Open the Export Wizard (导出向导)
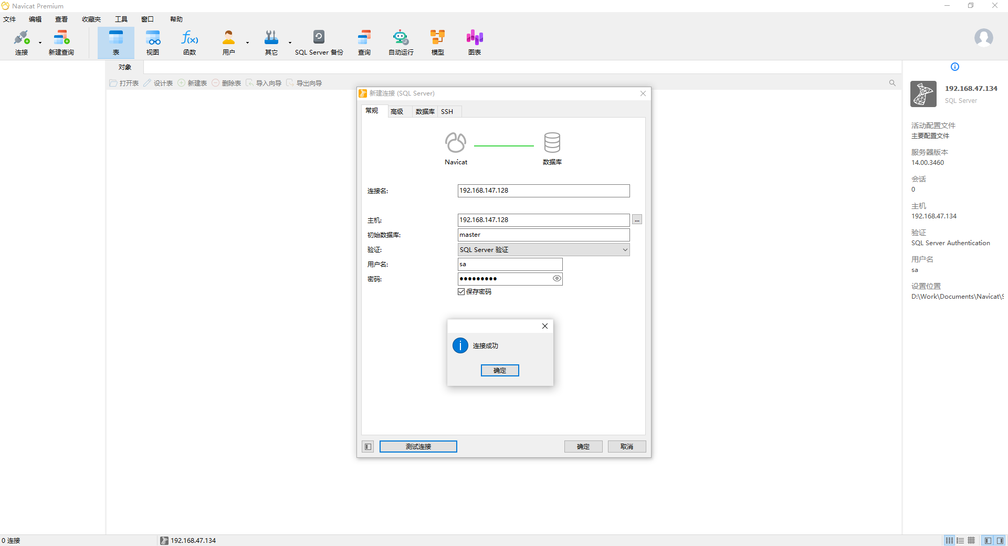The height and width of the screenshot is (546, 1008). tap(304, 83)
